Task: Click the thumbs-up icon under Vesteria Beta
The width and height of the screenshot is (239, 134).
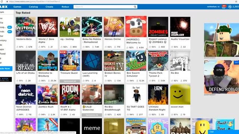Action: pos(18,47)
